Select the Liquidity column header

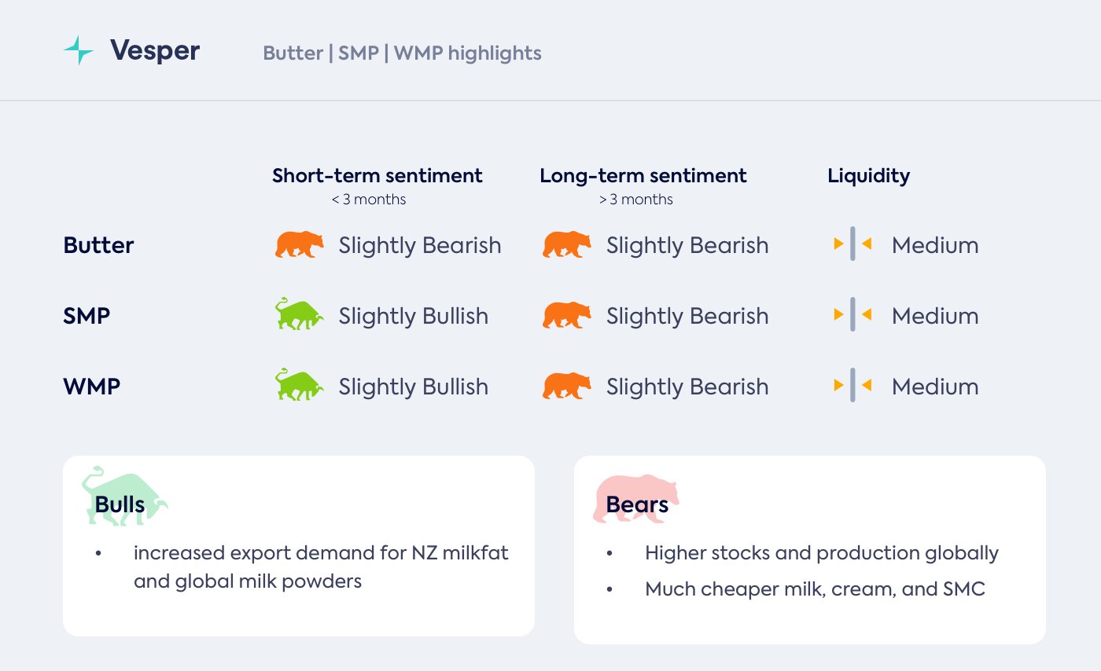click(x=868, y=176)
